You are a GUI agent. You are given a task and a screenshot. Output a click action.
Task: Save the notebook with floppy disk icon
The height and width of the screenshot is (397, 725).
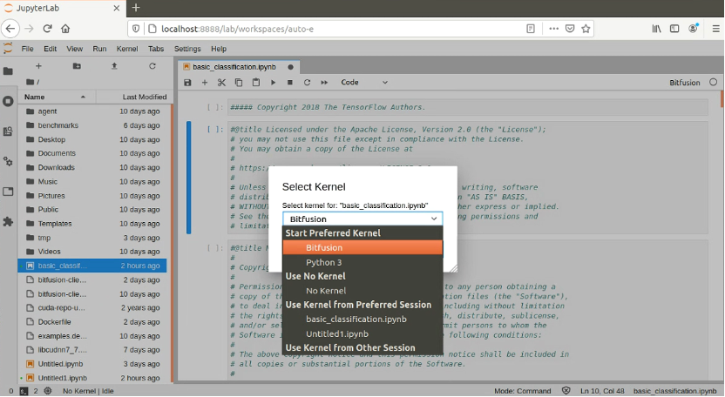click(x=187, y=83)
